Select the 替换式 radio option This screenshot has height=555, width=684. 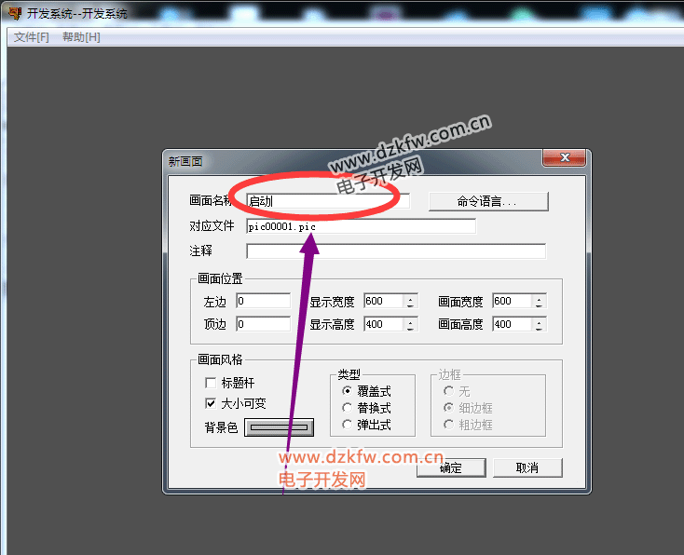tap(348, 408)
